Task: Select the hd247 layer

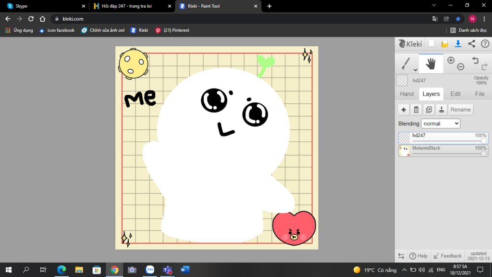Action: (443, 138)
